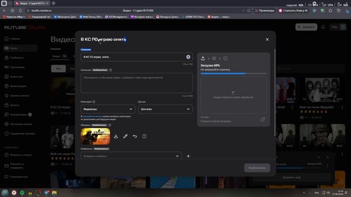Pick a cover frame with the frame icon
The height and width of the screenshot is (197, 351).
pos(144,136)
